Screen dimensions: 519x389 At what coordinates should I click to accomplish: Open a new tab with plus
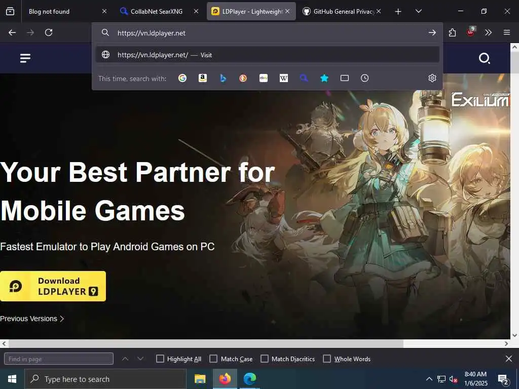[398, 12]
